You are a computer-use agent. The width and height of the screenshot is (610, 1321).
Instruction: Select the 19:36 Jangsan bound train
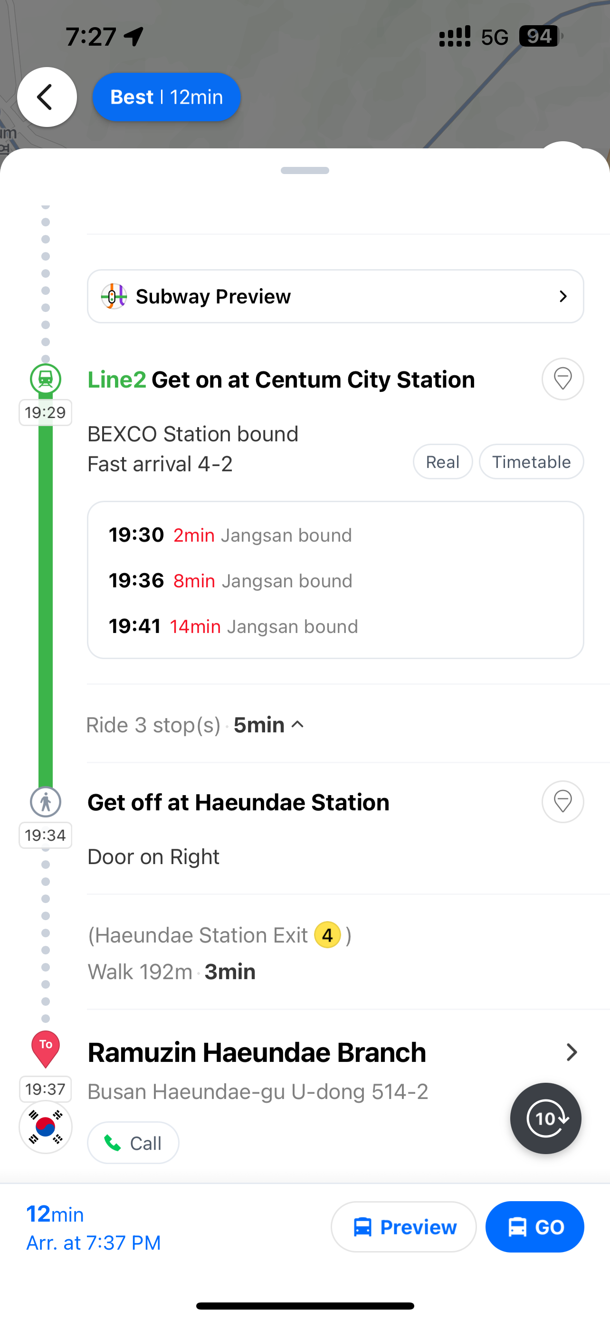(x=230, y=581)
